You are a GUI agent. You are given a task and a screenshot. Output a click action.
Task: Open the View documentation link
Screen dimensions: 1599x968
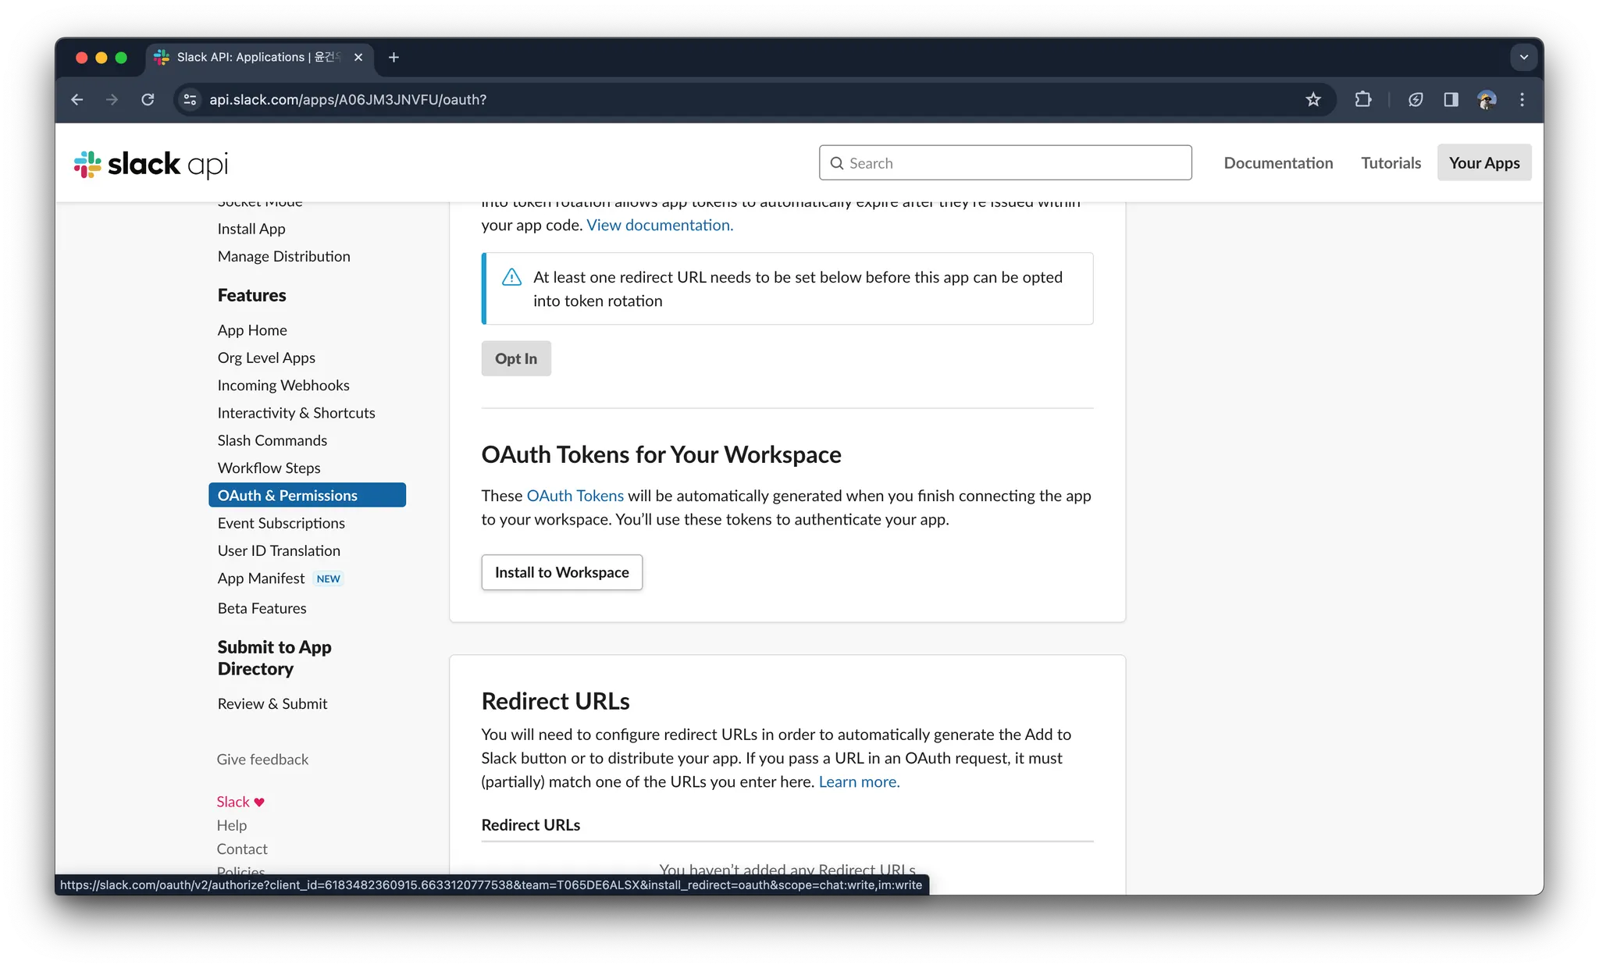[x=660, y=225]
